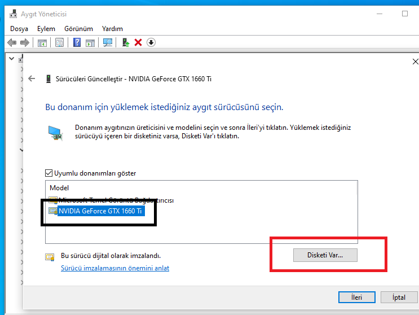Click the Disketi Var... button
419x315 pixels.
tap(325, 255)
